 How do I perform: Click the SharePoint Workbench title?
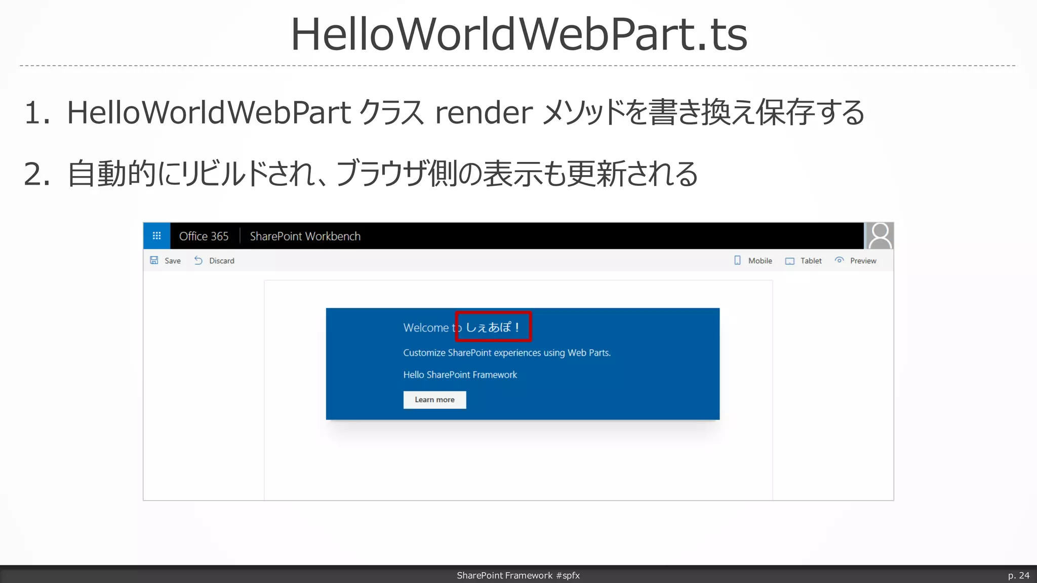tap(305, 236)
